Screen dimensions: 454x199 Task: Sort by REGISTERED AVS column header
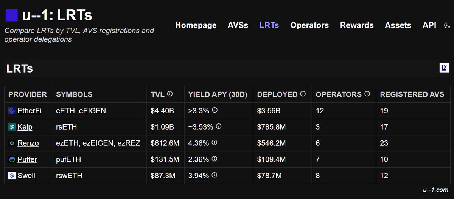click(x=412, y=94)
